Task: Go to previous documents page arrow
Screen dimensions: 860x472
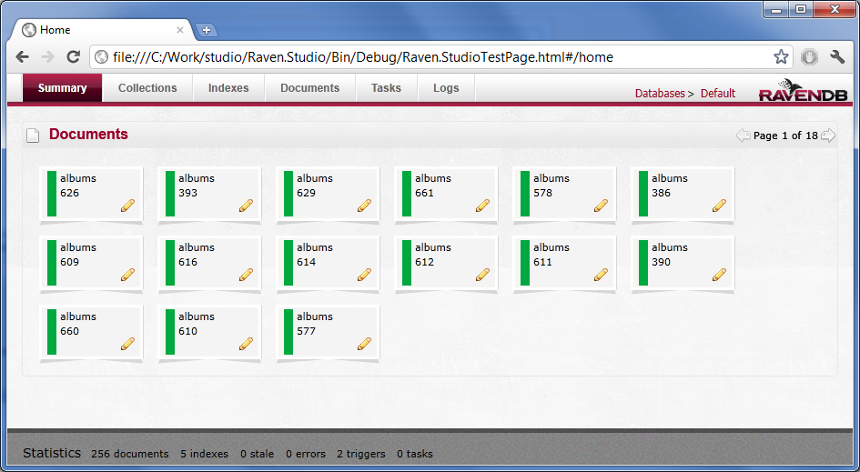Action: tap(744, 136)
